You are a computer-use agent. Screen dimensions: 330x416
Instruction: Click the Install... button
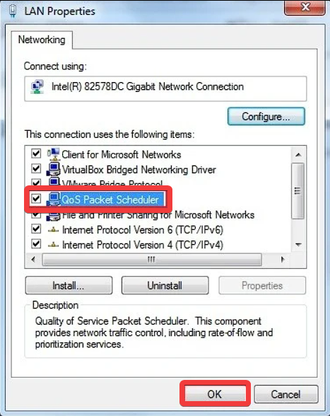click(x=69, y=286)
